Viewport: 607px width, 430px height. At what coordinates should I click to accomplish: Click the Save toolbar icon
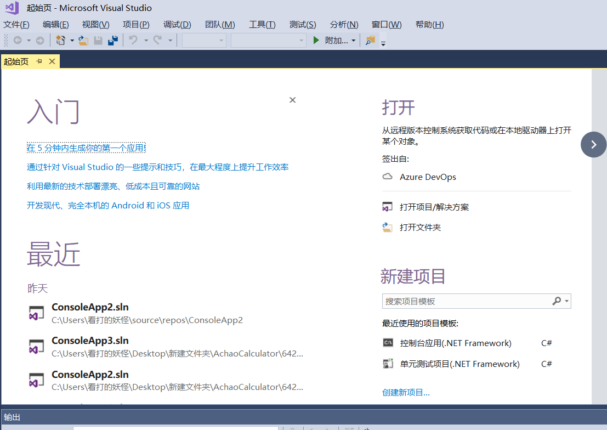pos(98,40)
